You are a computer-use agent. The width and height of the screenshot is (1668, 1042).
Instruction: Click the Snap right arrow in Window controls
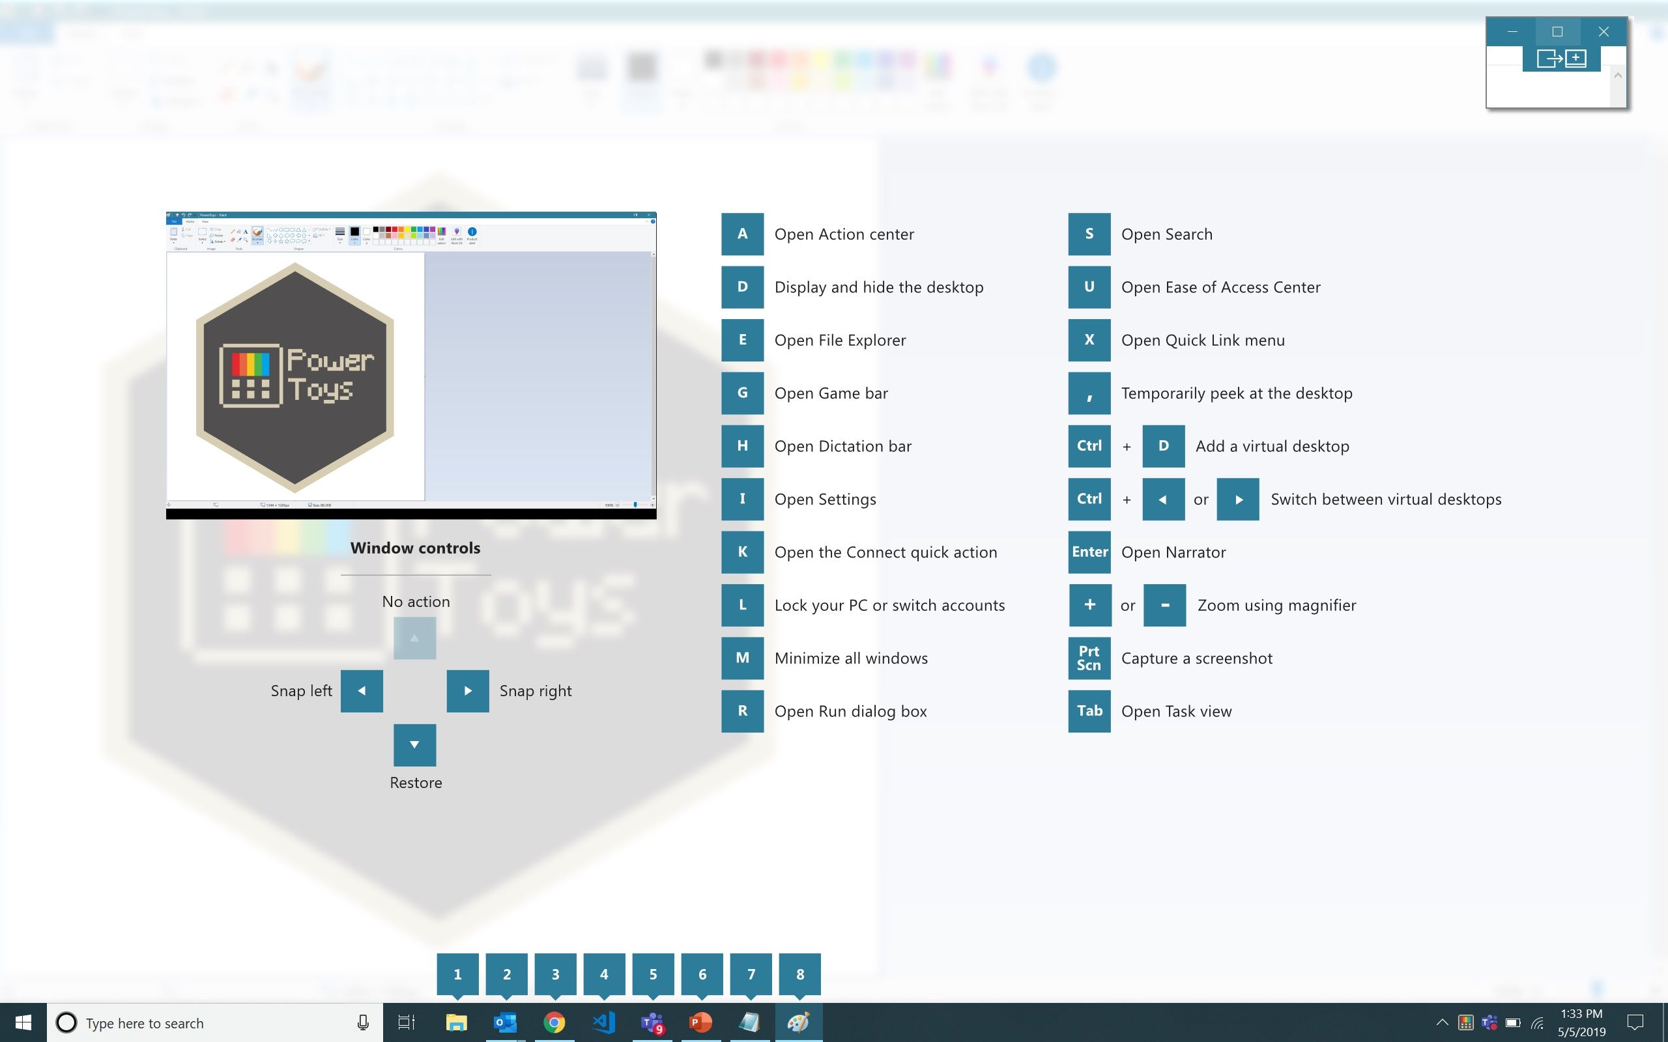pos(468,691)
